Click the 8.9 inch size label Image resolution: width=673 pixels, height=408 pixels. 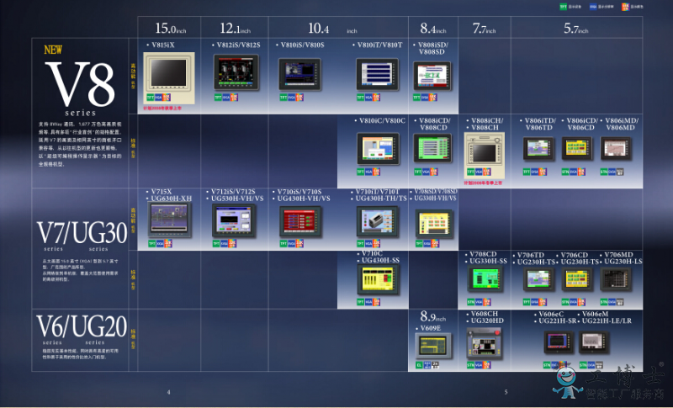[x=432, y=317]
